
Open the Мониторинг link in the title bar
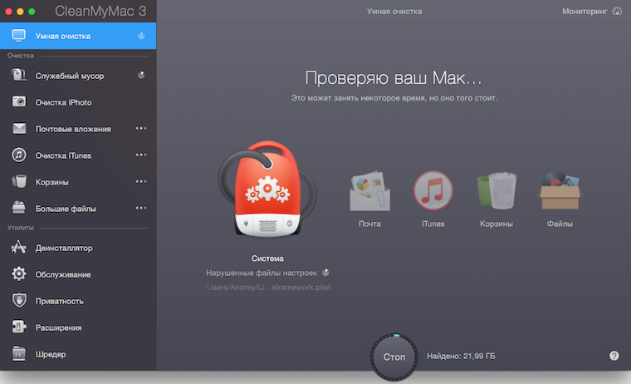[585, 12]
